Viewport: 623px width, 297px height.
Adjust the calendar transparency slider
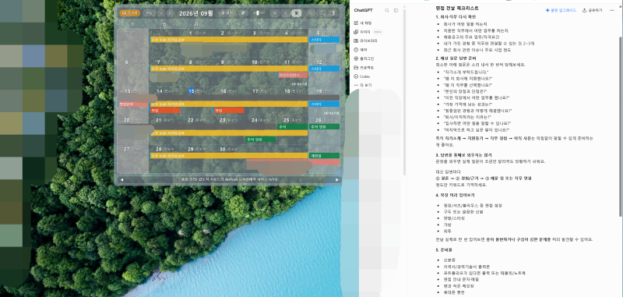259,13
